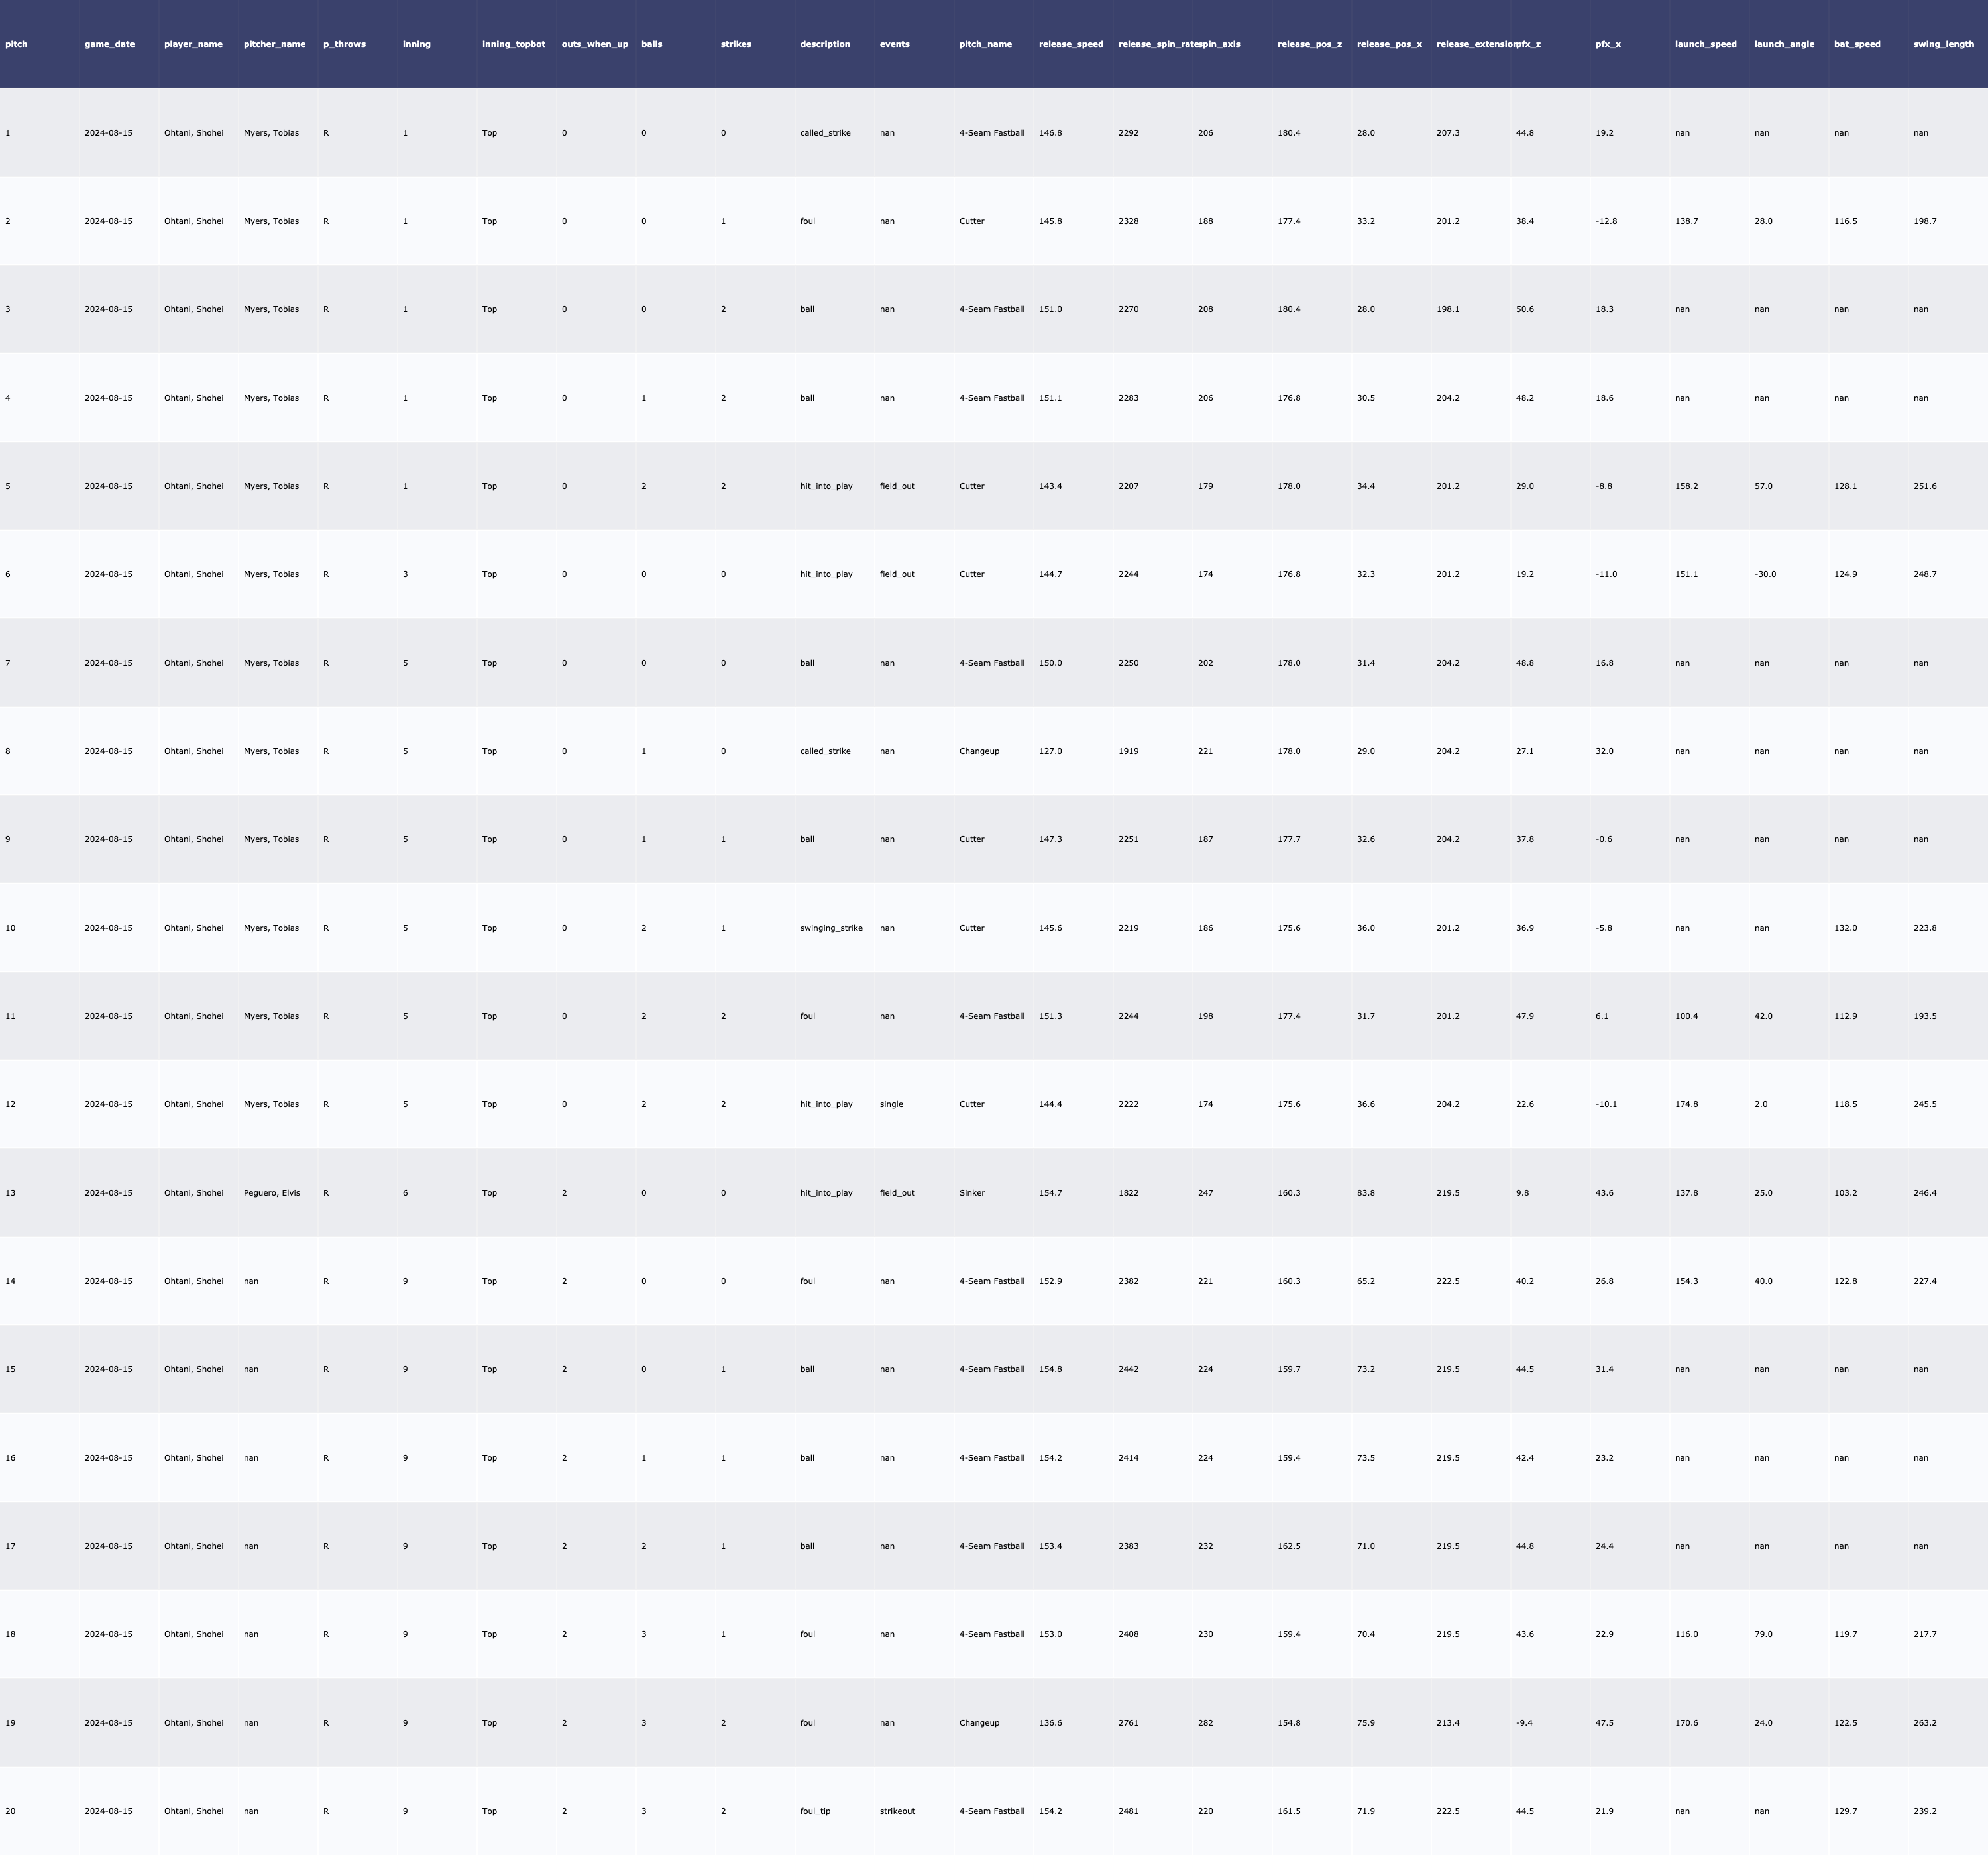Select the single event cell

pos(891,1104)
